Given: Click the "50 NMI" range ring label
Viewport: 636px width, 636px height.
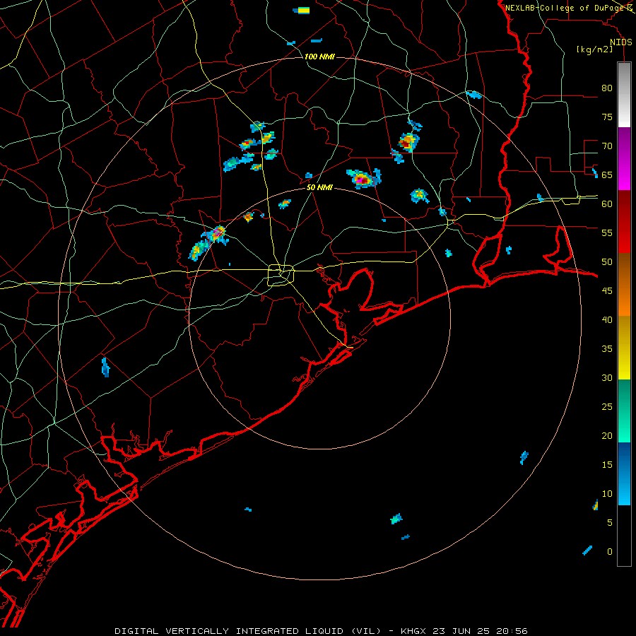Looking at the screenshot, I should [x=319, y=187].
